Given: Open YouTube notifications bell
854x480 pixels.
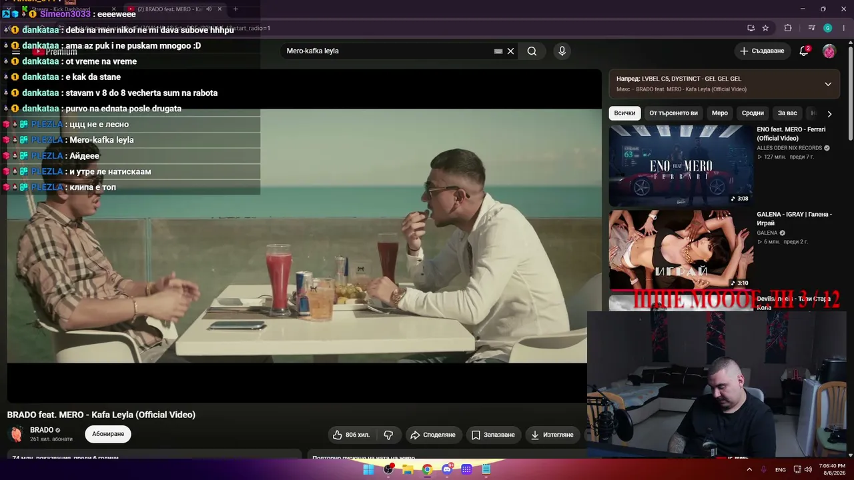Looking at the screenshot, I should click(x=804, y=51).
